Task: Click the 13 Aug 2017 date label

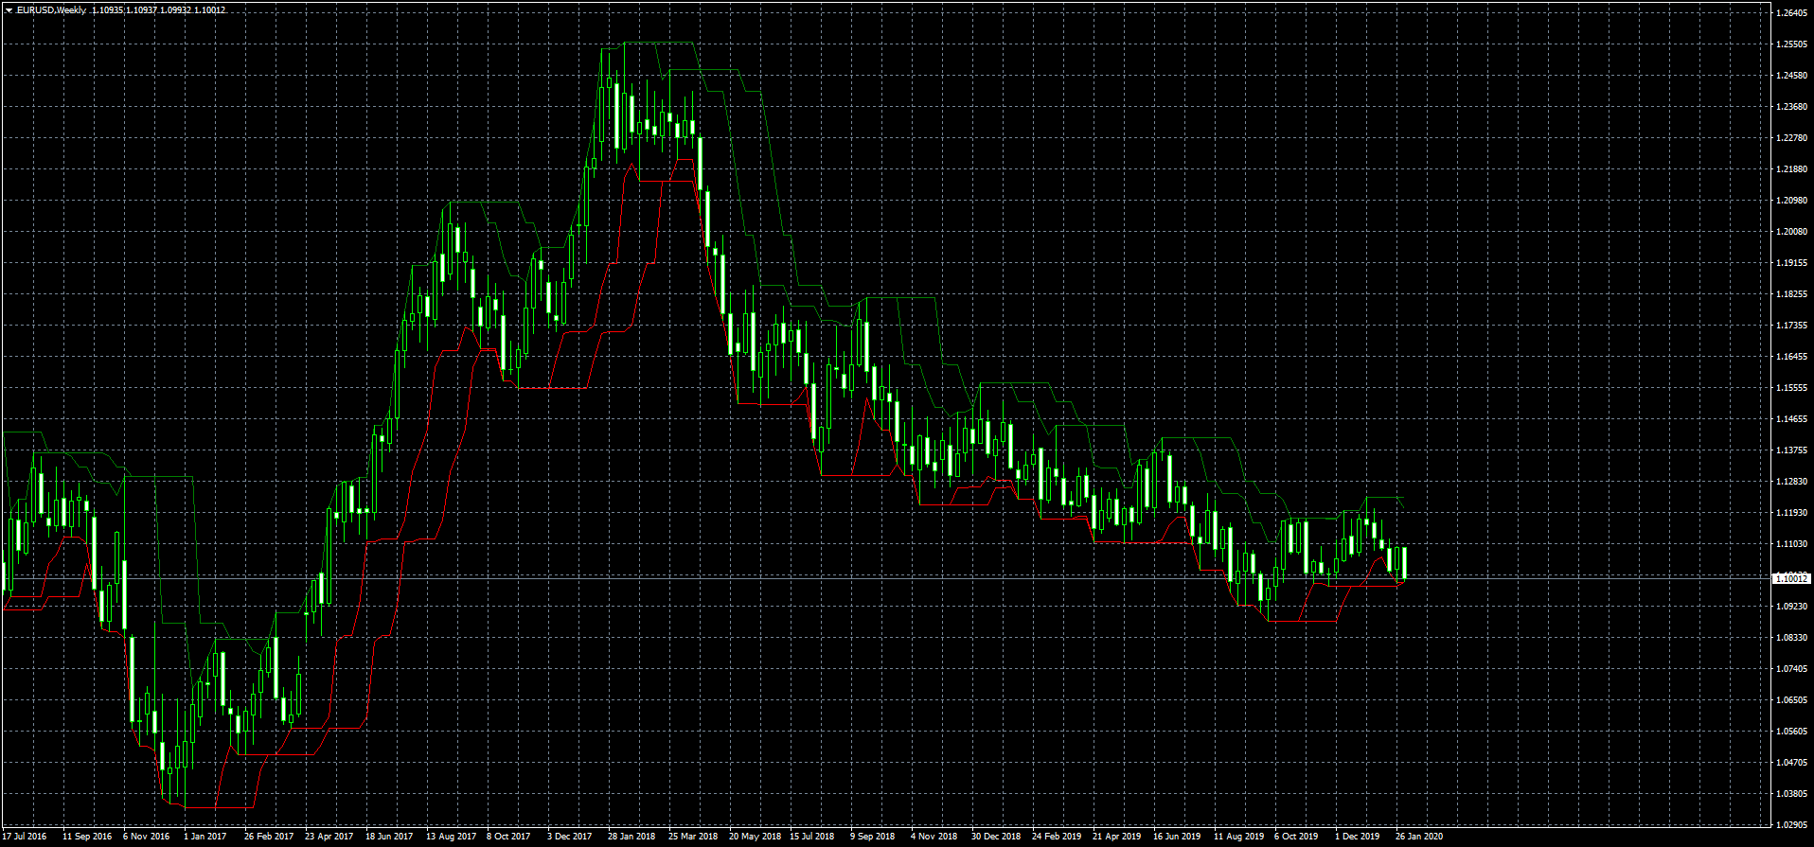Action: click(452, 837)
